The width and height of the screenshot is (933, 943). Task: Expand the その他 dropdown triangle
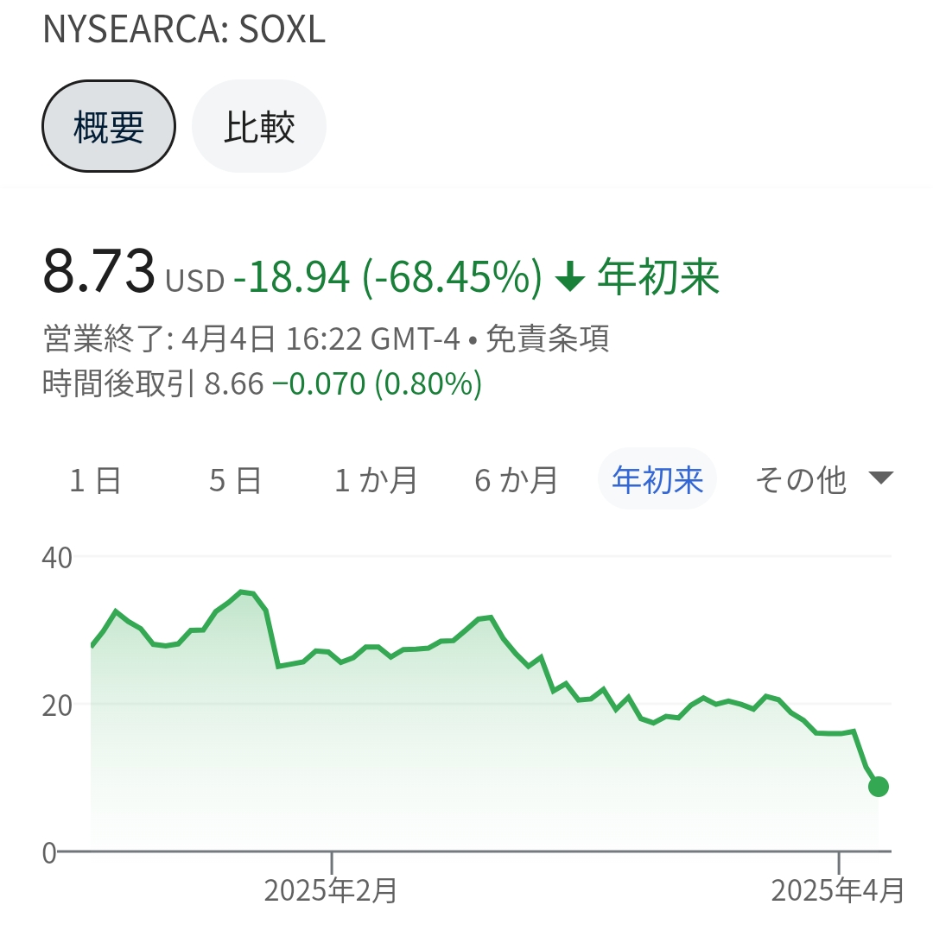879,478
